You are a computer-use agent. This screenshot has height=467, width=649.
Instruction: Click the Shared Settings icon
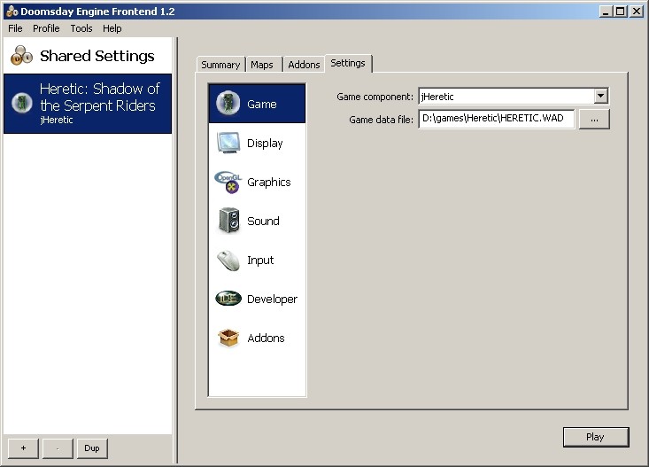coord(21,56)
